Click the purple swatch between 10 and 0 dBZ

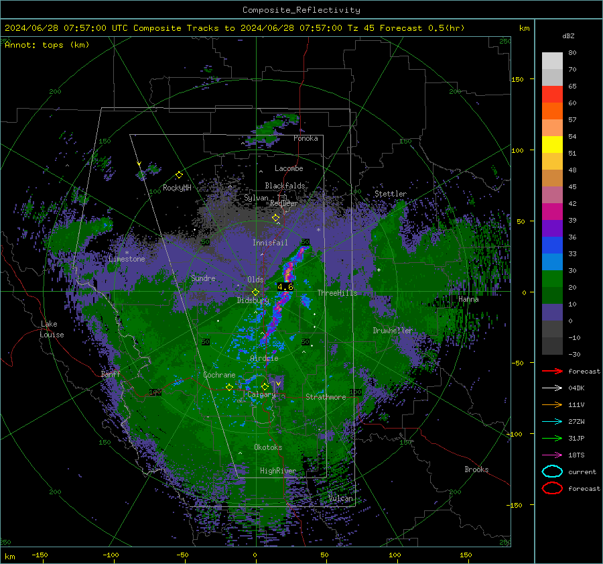click(x=552, y=313)
